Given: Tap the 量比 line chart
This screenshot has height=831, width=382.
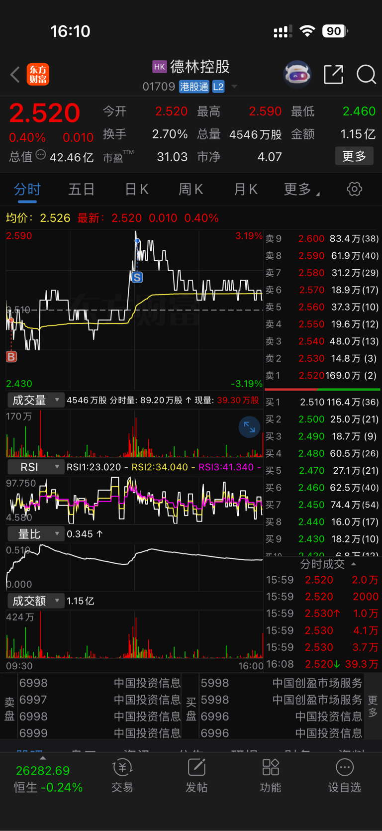Looking at the screenshot, I should tap(134, 567).
